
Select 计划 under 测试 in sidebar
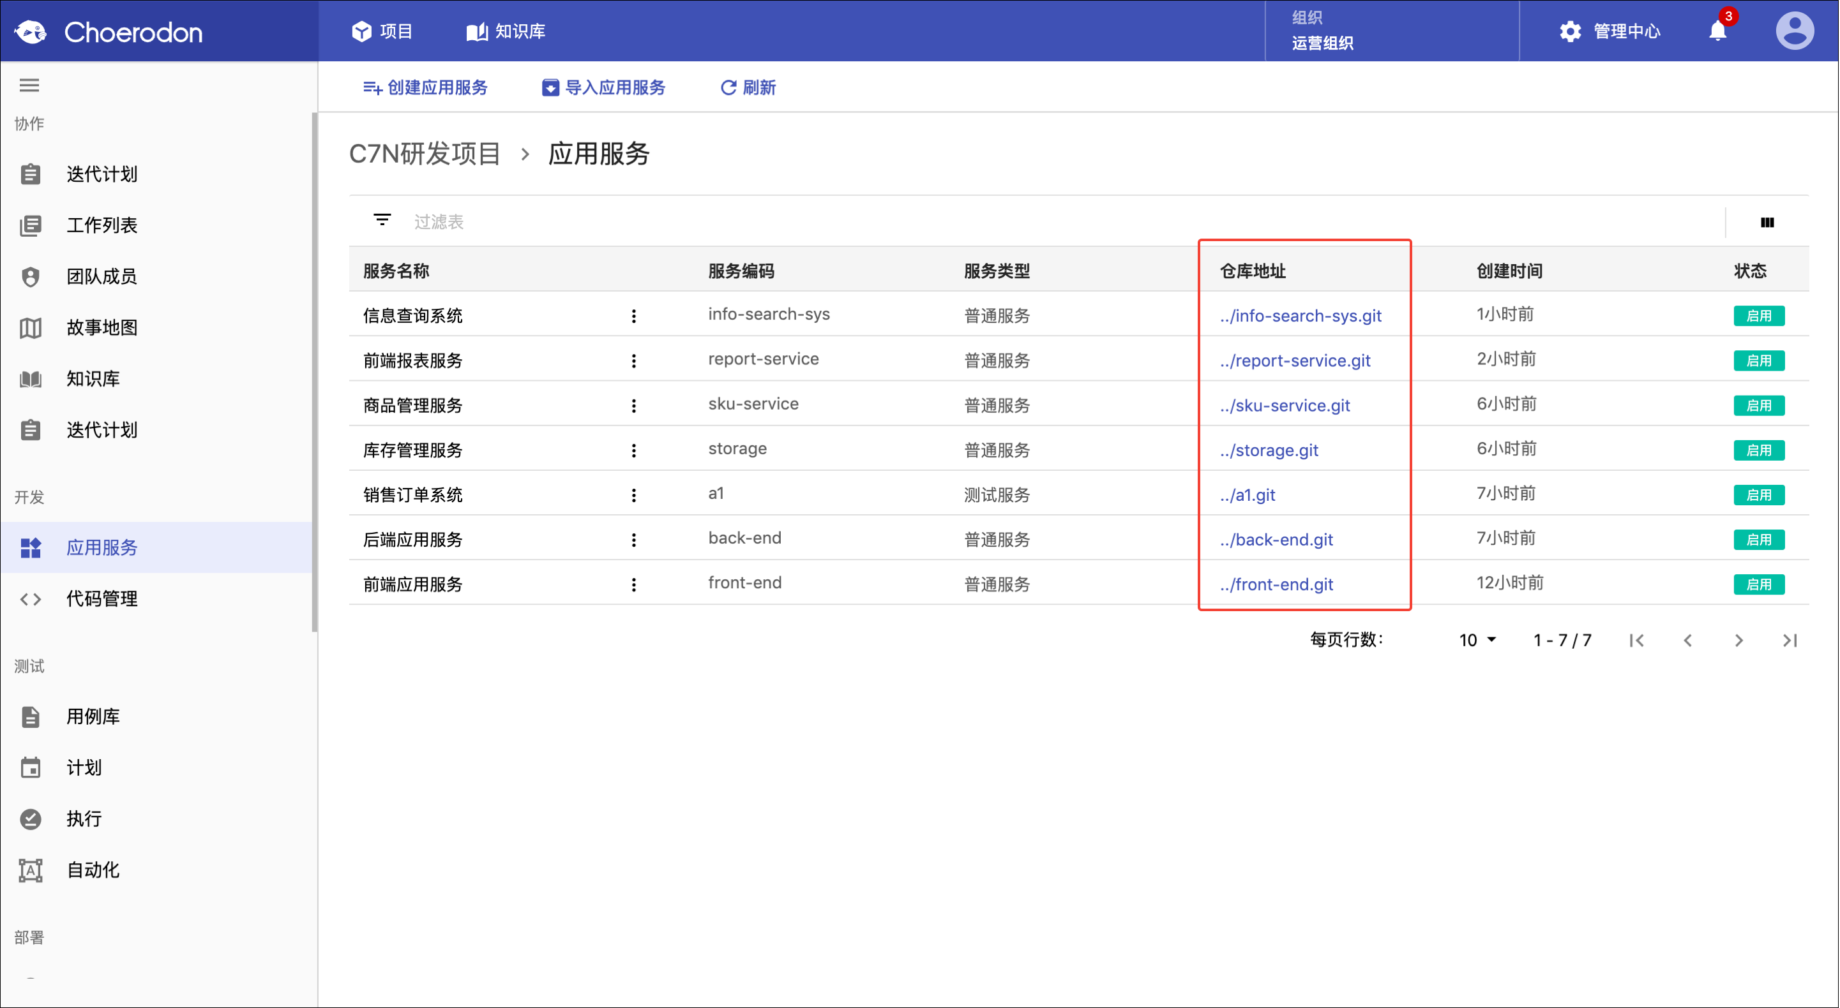click(x=156, y=768)
